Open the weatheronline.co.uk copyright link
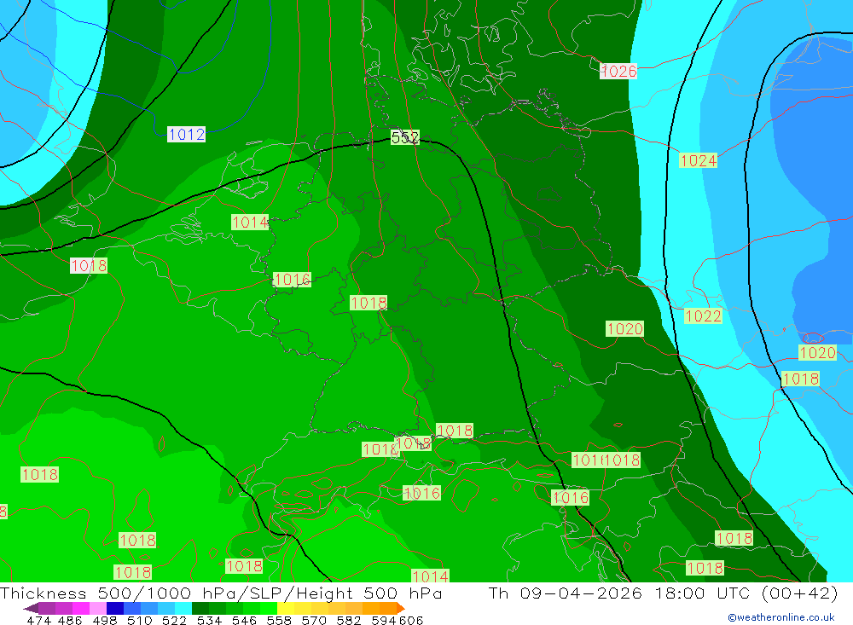This screenshot has width=853, height=625. click(781, 617)
